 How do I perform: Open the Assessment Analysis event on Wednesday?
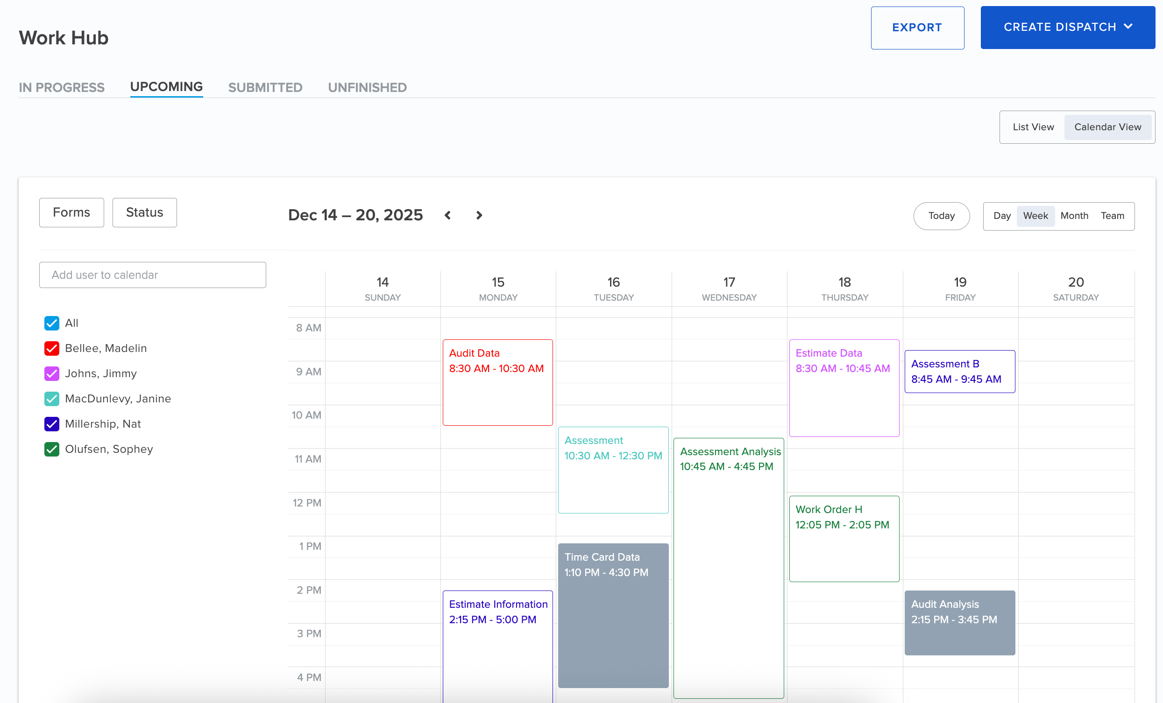[728, 568]
